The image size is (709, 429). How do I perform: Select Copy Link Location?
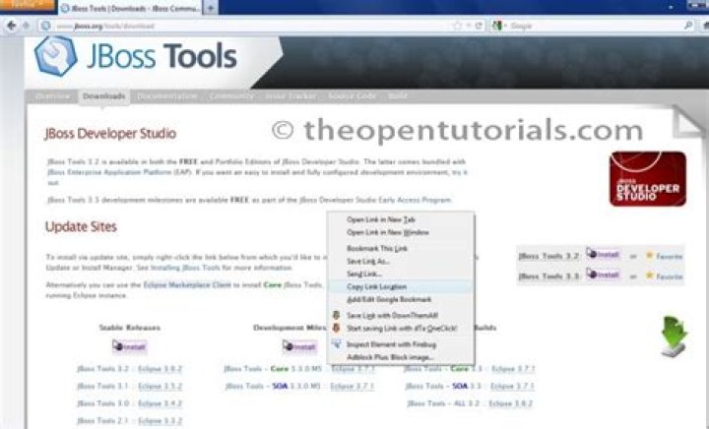coord(400,286)
